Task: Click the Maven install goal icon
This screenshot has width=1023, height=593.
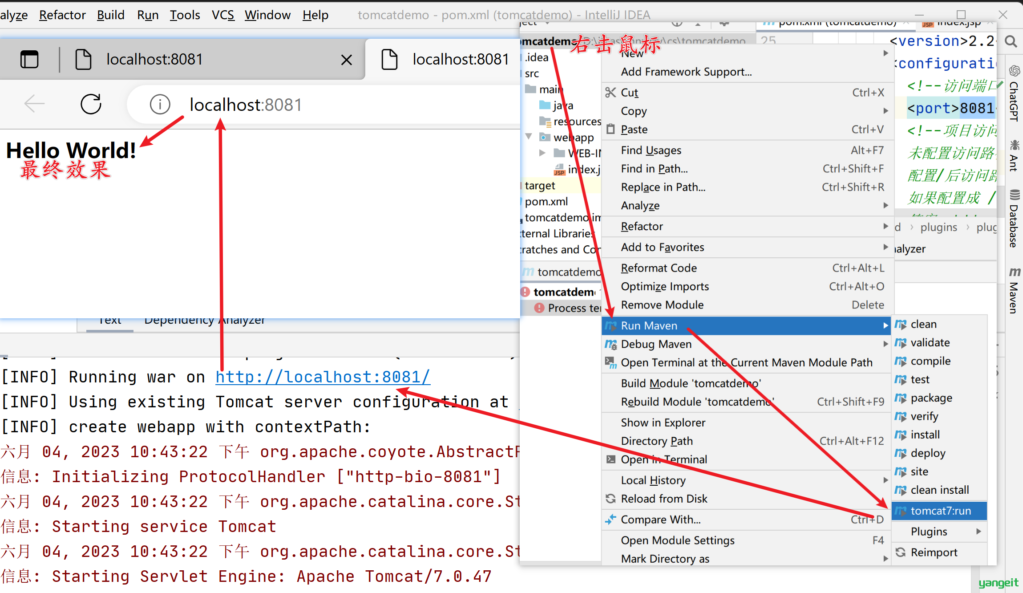Action: pyautogui.click(x=901, y=435)
